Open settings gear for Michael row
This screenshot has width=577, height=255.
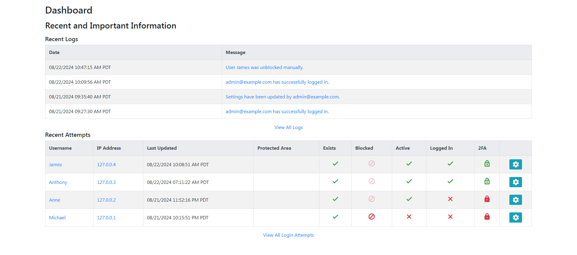515,217
